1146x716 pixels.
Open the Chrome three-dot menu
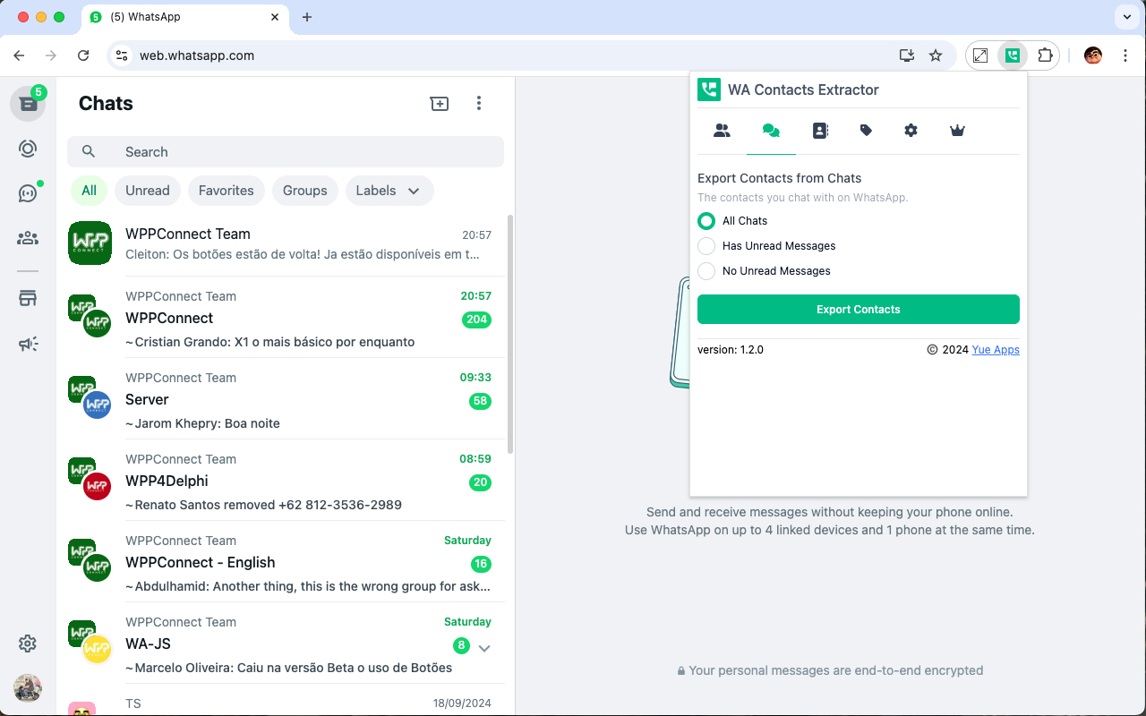click(1125, 55)
